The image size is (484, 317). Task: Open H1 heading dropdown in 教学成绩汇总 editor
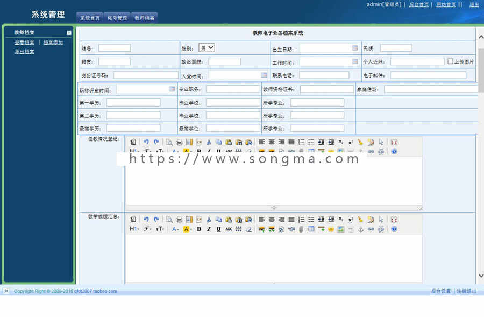pyautogui.click(x=134, y=229)
